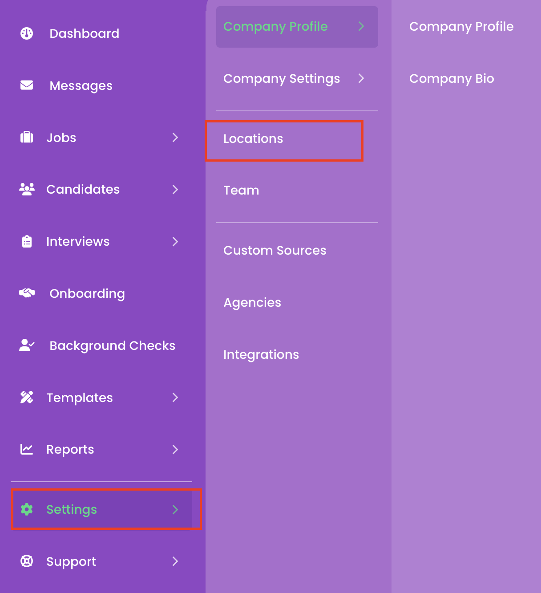Click the Interviews clipboard icon
541x593 pixels.
[27, 241]
